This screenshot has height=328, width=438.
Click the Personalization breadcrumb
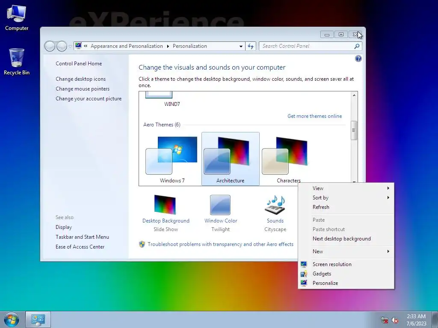click(189, 46)
